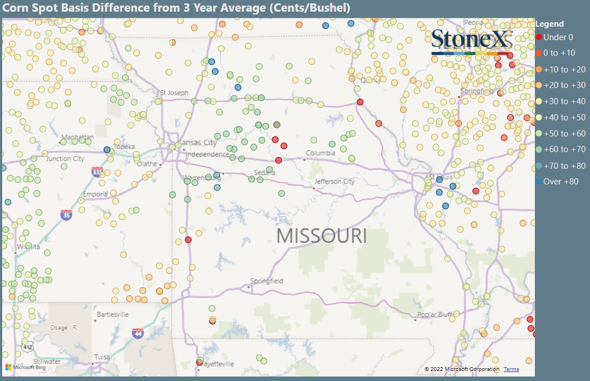The height and width of the screenshot is (381, 590).
Task: Click the Jefferson City map label
Action: [x=334, y=181]
